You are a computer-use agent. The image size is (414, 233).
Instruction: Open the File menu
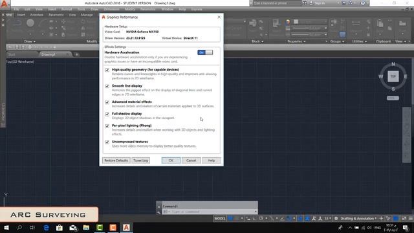(16, 9)
